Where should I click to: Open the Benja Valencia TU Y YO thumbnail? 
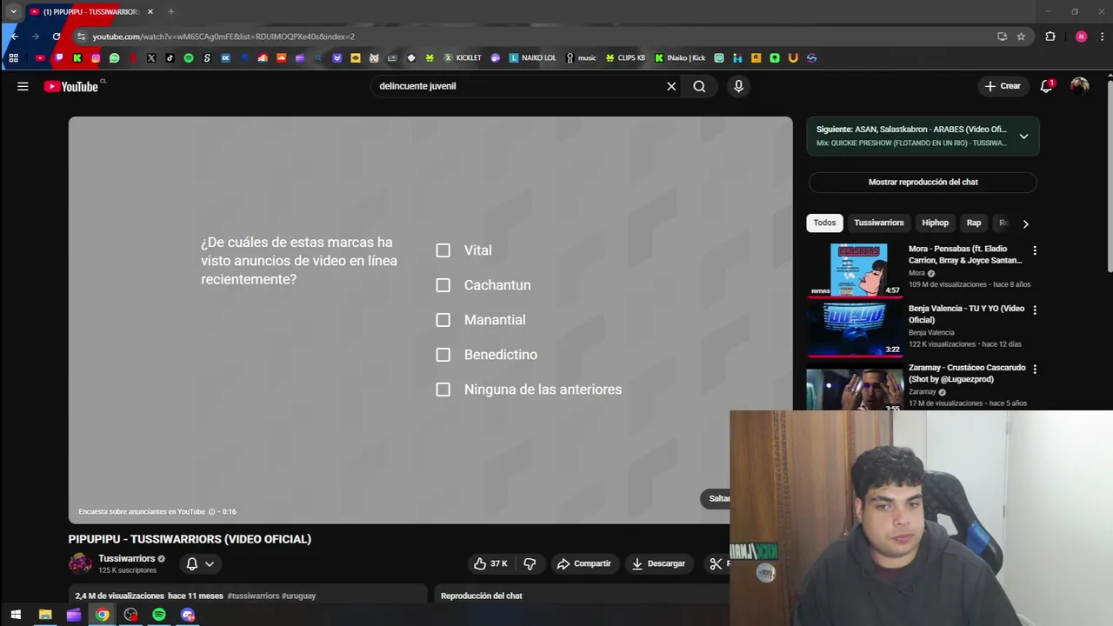pyautogui.click(x=855, y=330)
